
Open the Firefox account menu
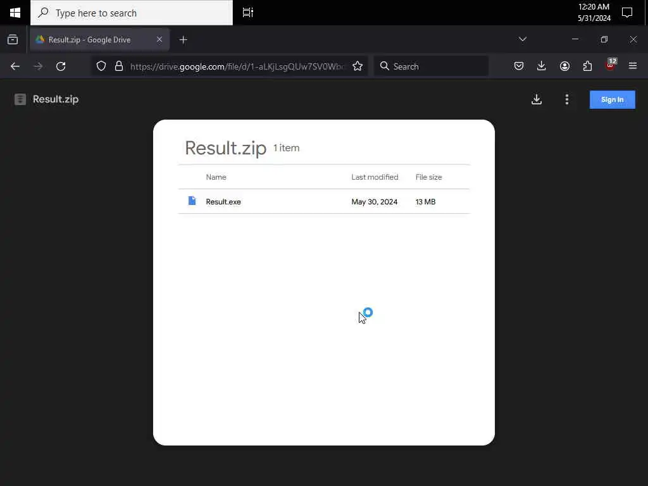click(564, 66)
